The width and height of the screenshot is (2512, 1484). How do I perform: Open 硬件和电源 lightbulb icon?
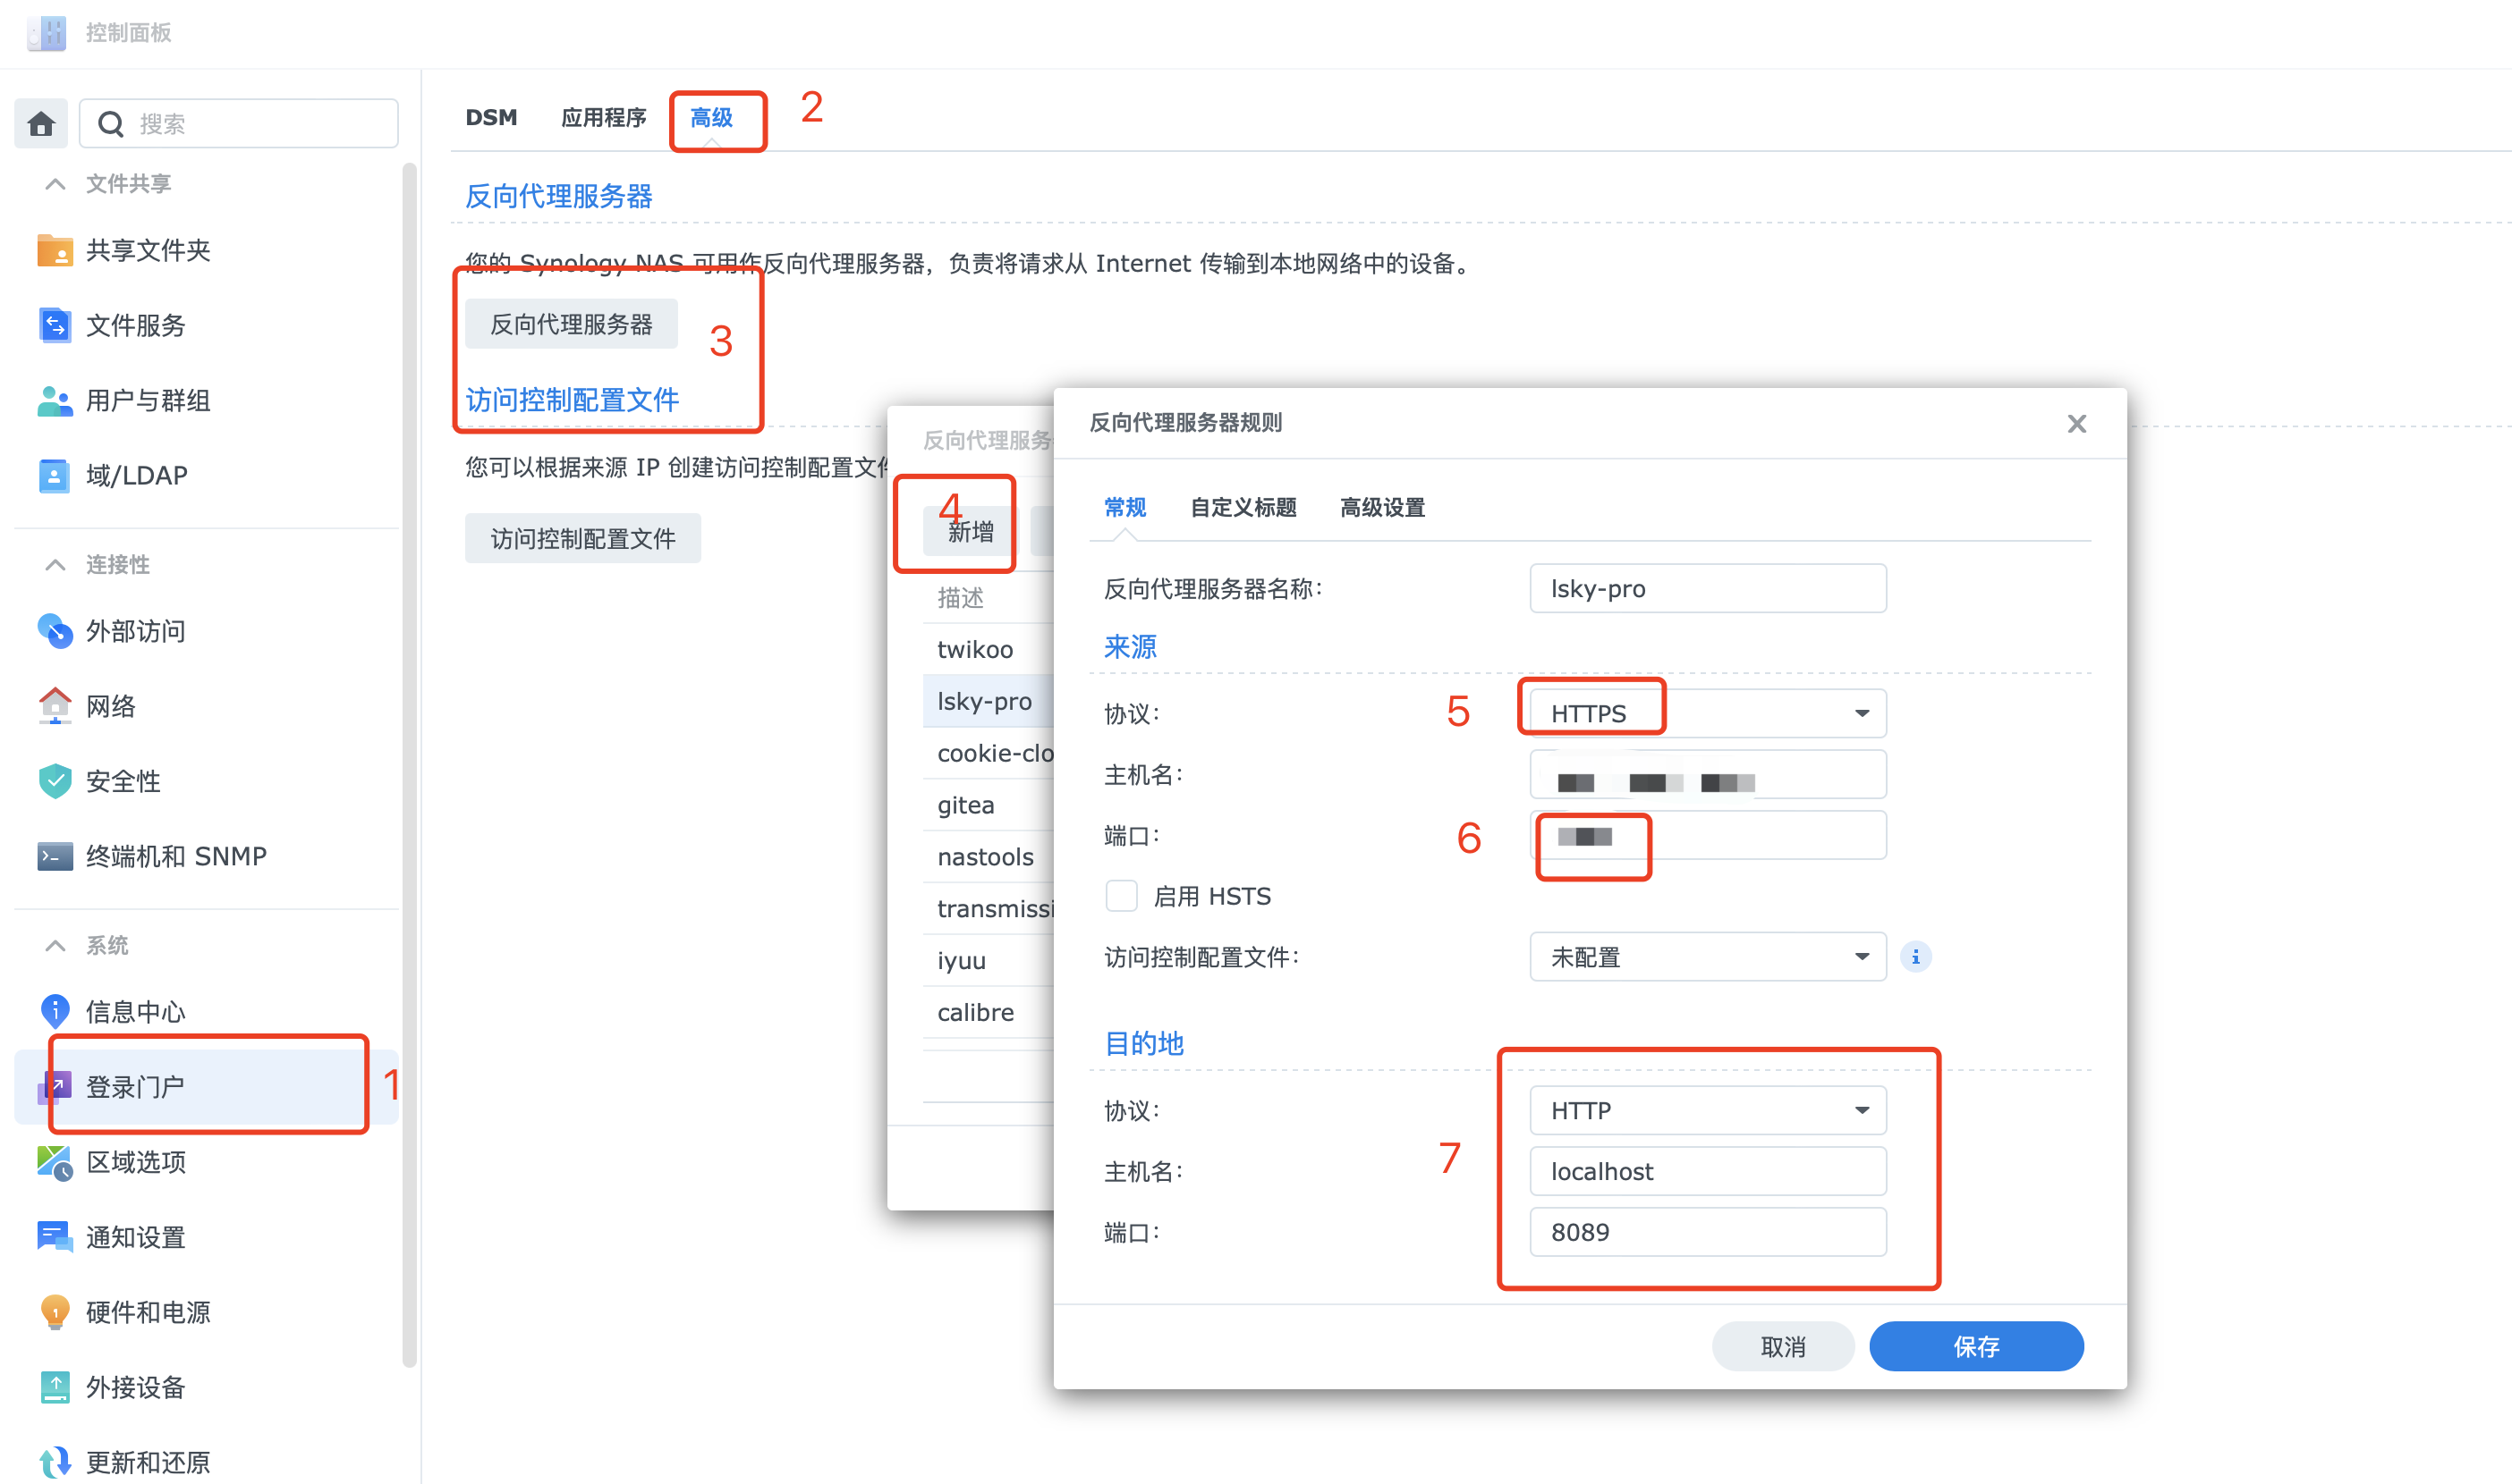[x=54, y=1312]
